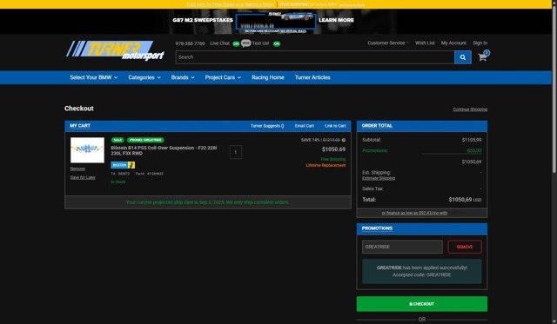Click Save for Later under the product
Image resolution: width=557 pixels, height=324 pixels.
click(83, 177)
